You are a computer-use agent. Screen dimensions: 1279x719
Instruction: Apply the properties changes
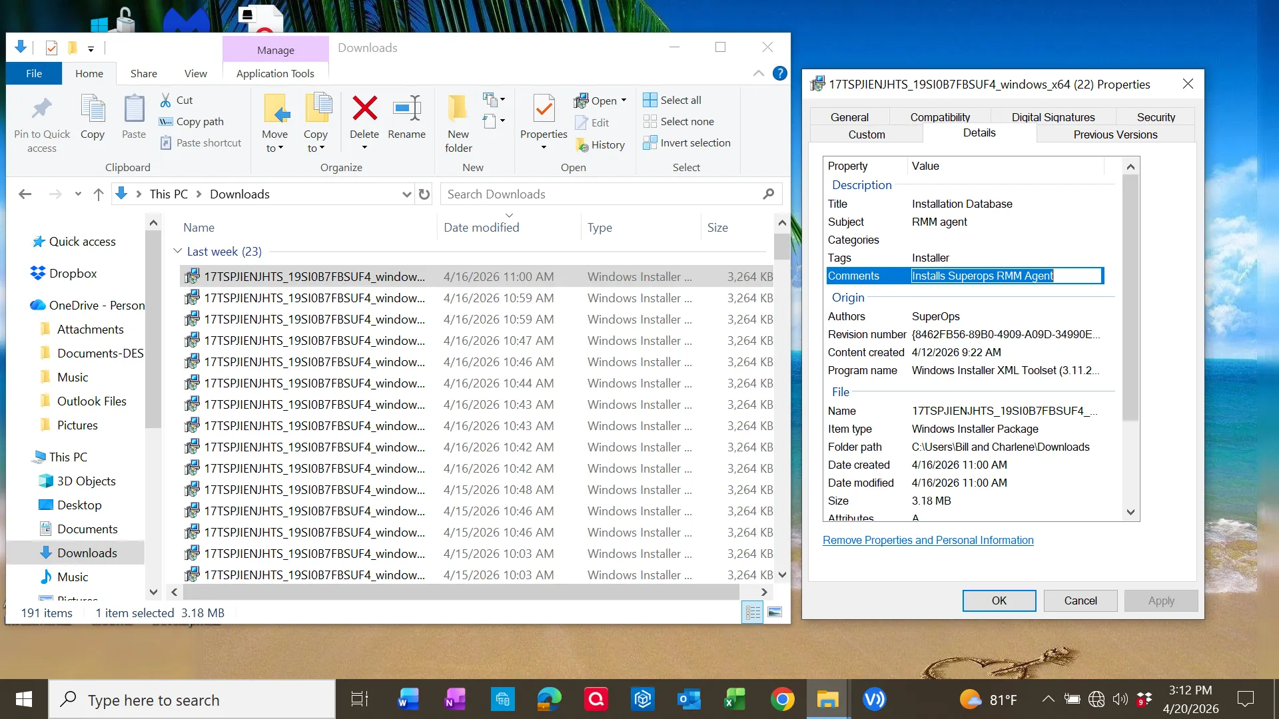click(x=1160, y=600)
